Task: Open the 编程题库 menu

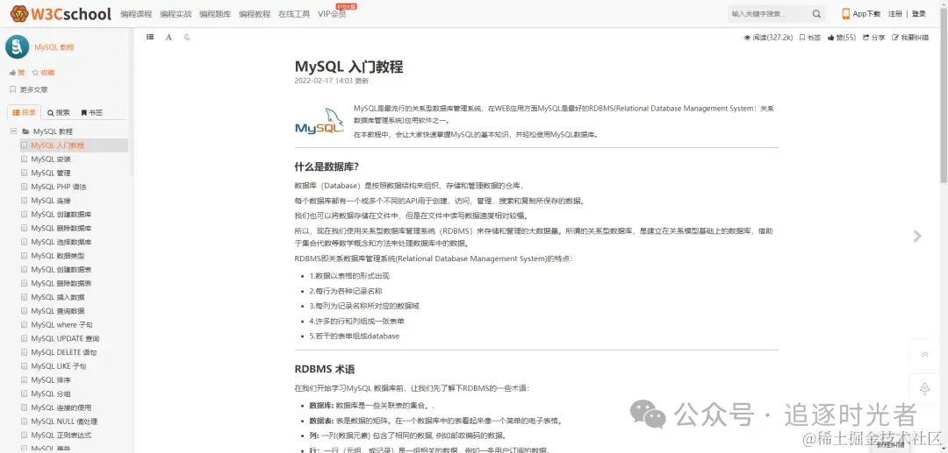Action: (x=215, y=14)
